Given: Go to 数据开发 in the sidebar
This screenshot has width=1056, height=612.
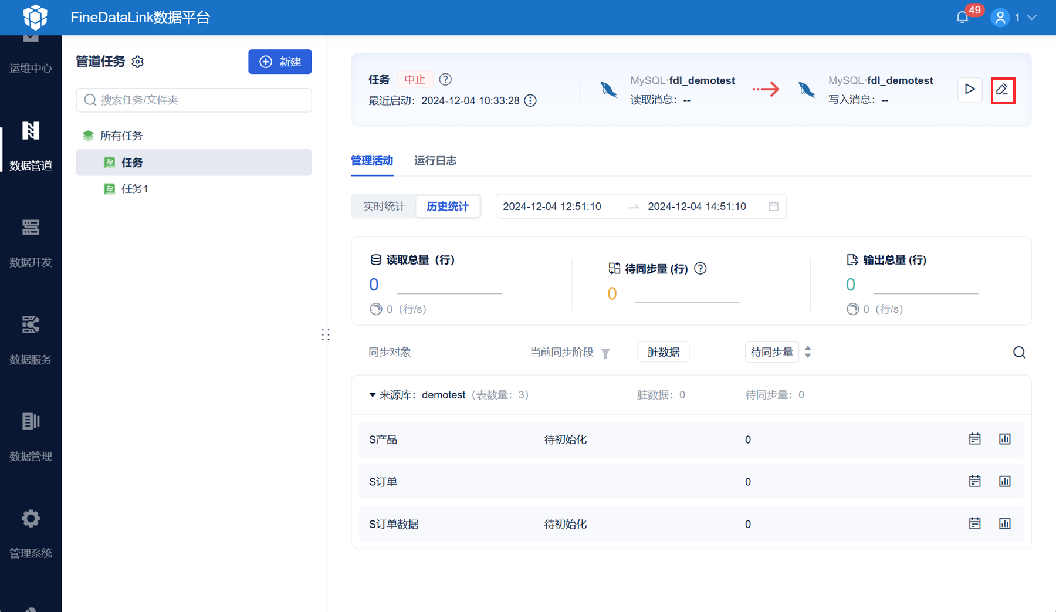Looking at the screenshot, I should [31, 243].
